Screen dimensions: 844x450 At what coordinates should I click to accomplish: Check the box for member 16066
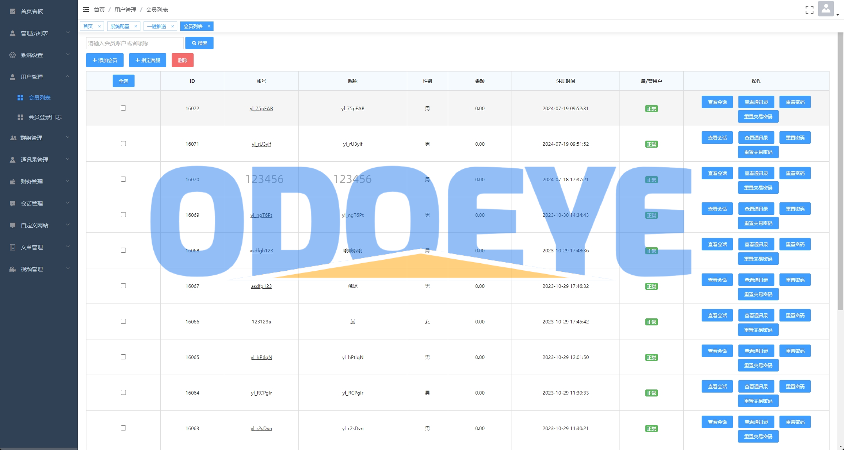(x=123, y=321)
